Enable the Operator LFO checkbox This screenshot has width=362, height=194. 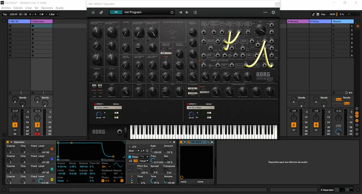[x=130, y=147]
